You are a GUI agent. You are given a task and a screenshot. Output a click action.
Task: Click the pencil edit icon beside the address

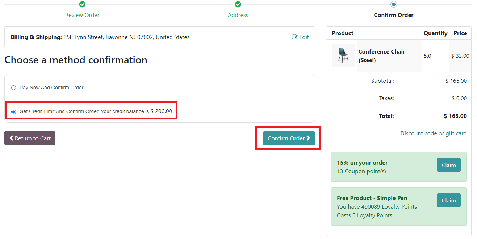pyautogui.click(x=294, y=37)
